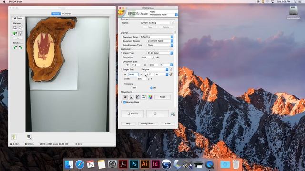
Task: Click the yellow help icon below the preview
Action: 14,137
